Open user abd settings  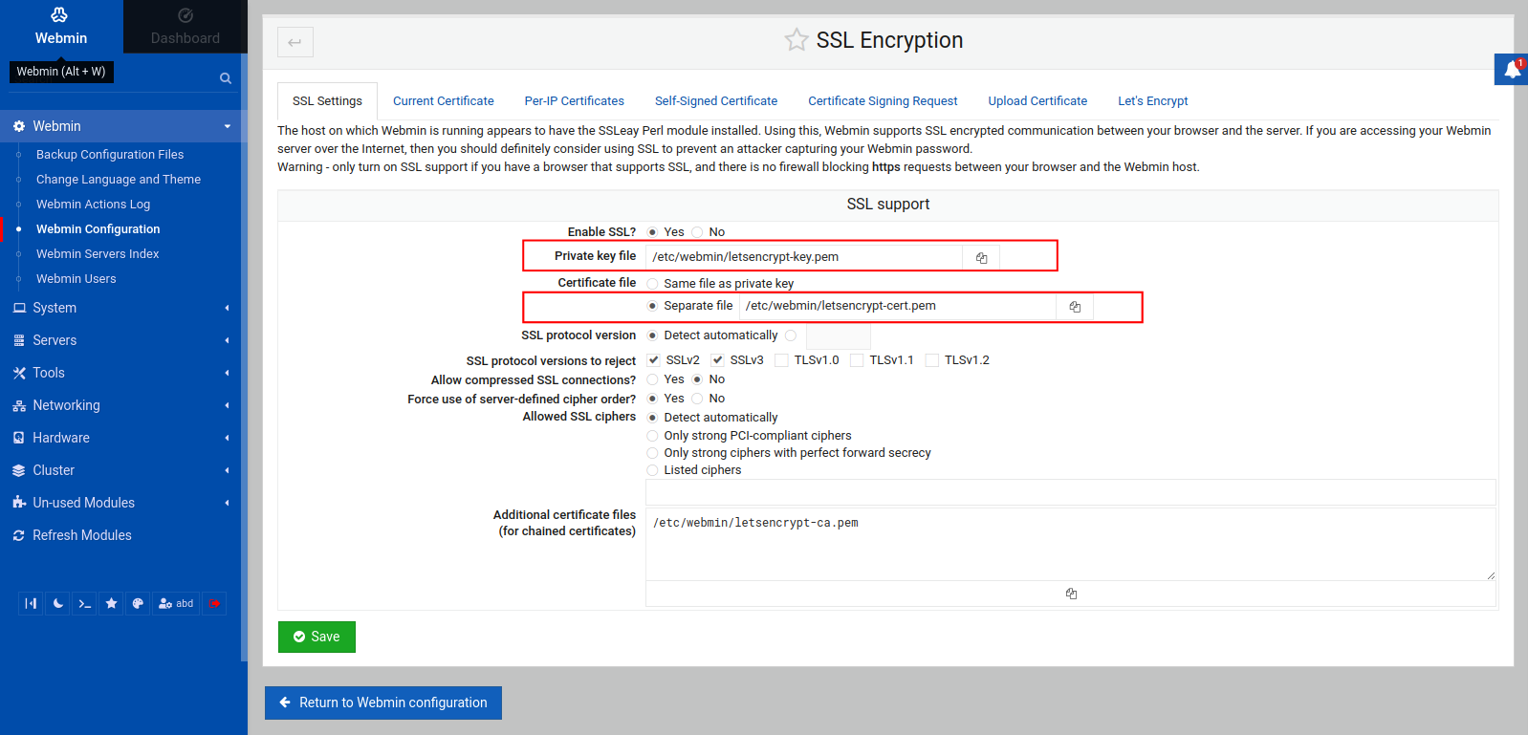point(176,603)
